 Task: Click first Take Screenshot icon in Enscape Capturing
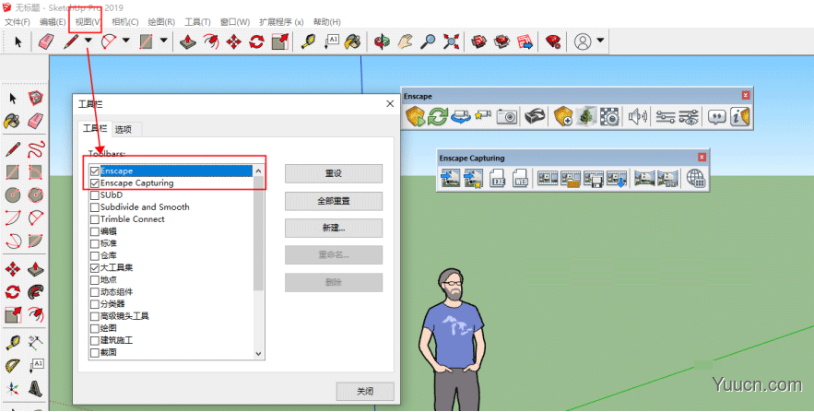[x=450, y=178]
